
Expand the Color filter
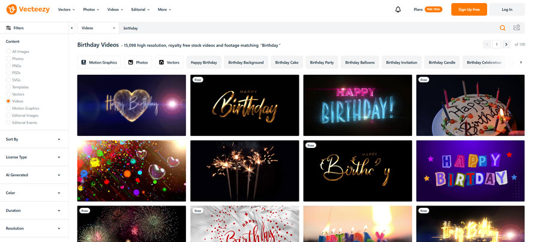coord(34,193)
